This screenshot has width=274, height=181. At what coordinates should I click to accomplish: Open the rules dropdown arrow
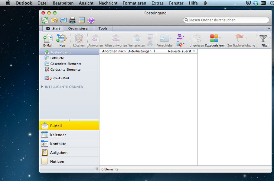point(184,37)
